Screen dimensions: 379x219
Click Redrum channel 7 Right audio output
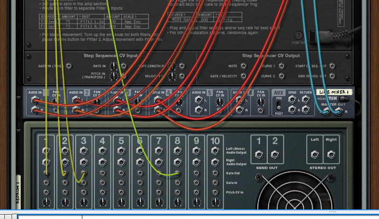[159, 162]
